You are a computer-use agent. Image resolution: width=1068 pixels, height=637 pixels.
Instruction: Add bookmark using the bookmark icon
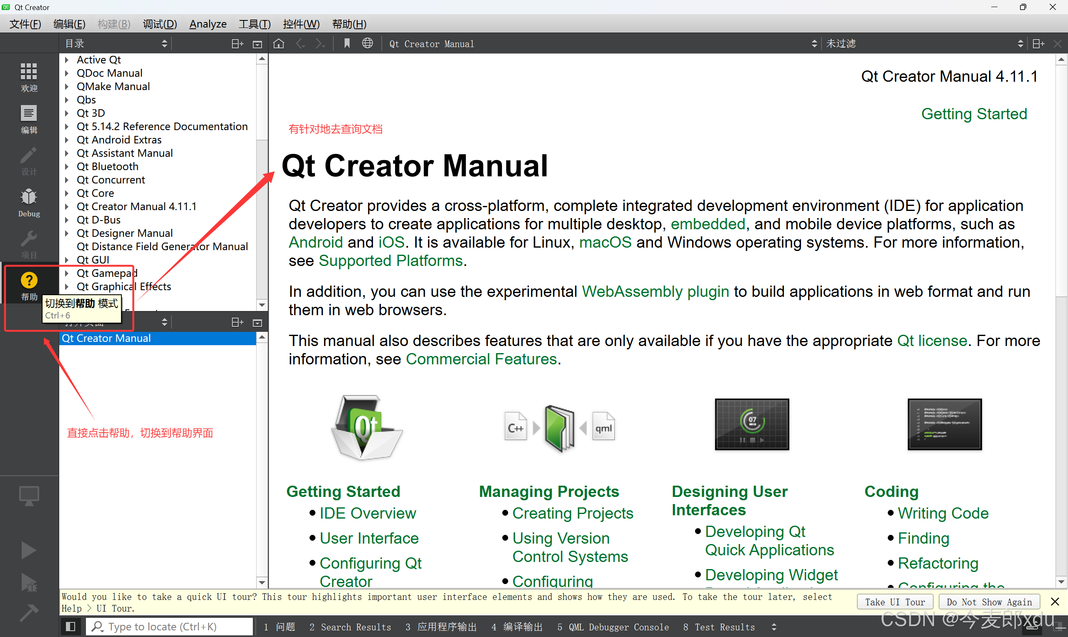347,43
